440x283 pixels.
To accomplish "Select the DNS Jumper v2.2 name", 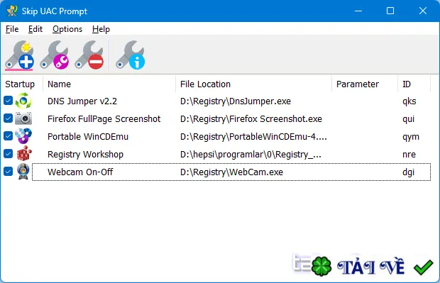I will (x=82, y=101).
